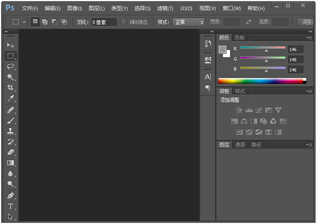Click the 调整边缘 button in options bar
Viewport: 318px width, 224px height.
pyautogui.click(x=306, y=22)
